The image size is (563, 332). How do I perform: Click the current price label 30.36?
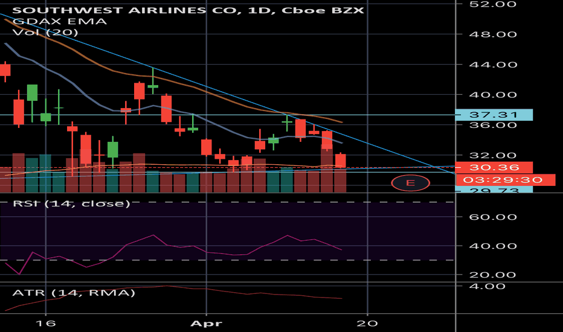coord(494,167)
